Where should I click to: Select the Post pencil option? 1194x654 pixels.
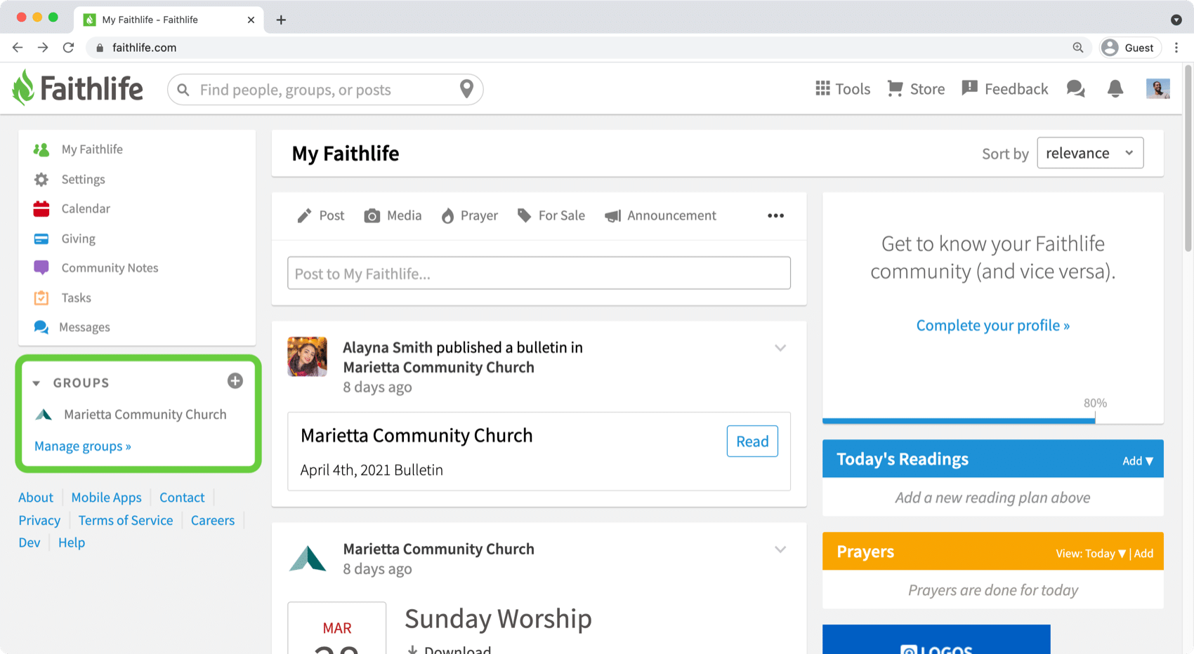pos(321,215)
